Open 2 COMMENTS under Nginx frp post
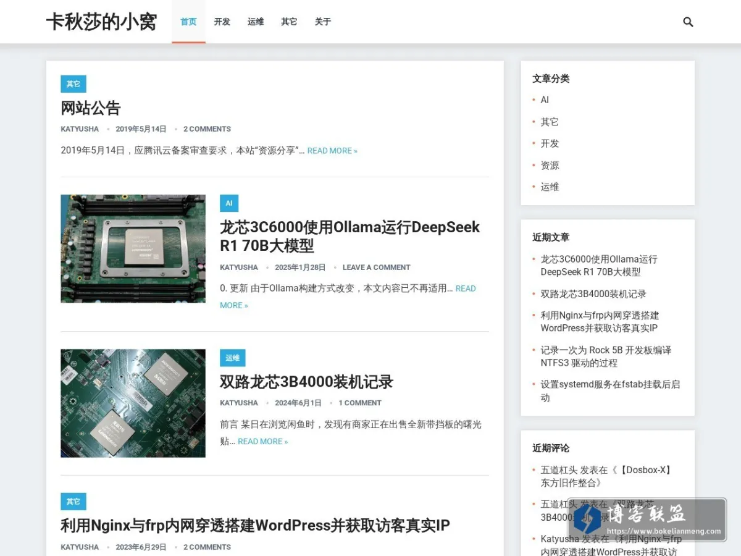The height and width of the screenshot is (556, 741). click(207, 547)
